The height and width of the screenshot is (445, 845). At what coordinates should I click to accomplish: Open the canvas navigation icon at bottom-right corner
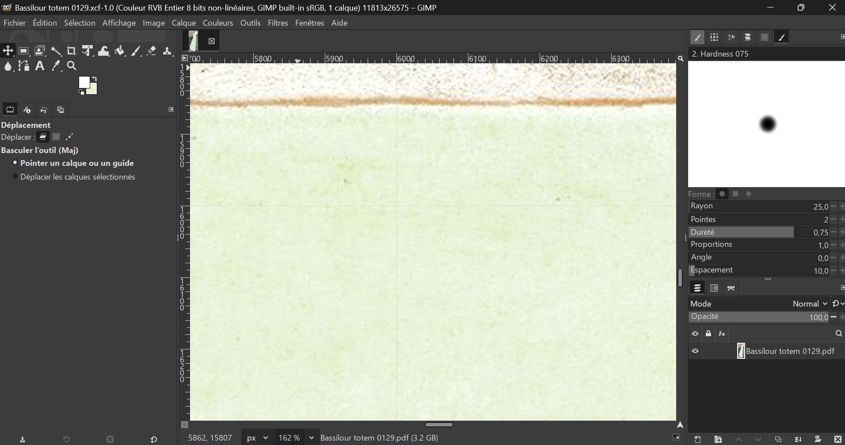[x=681, y=425]
